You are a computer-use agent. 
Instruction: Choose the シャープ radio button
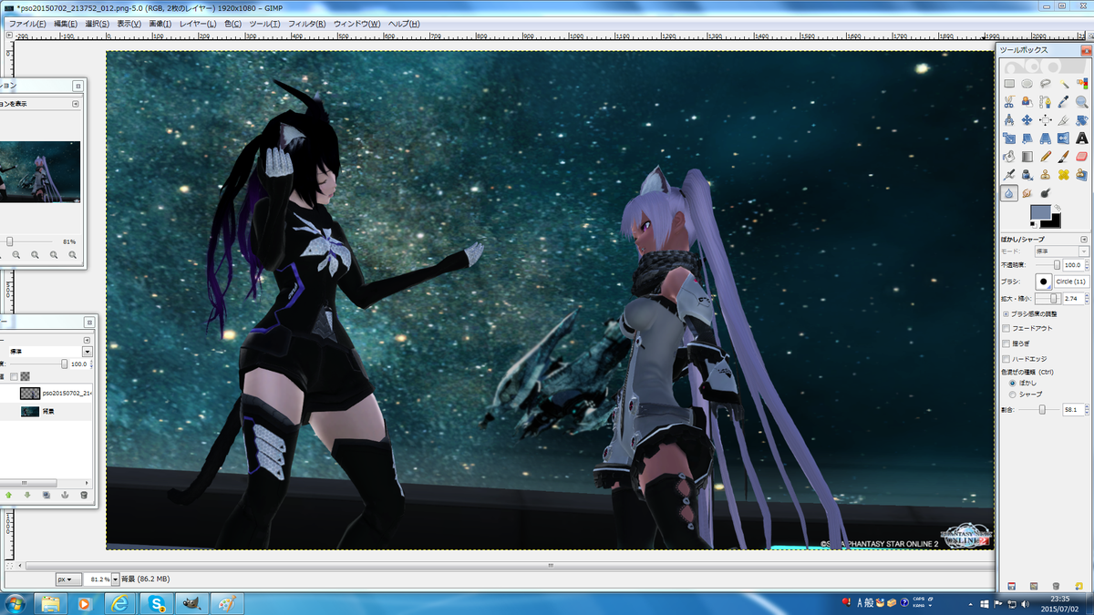[1013, 395]
